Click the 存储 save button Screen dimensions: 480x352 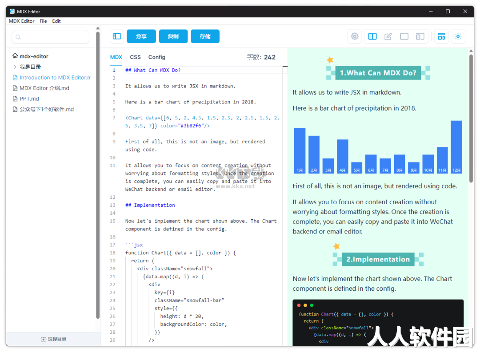205,36
